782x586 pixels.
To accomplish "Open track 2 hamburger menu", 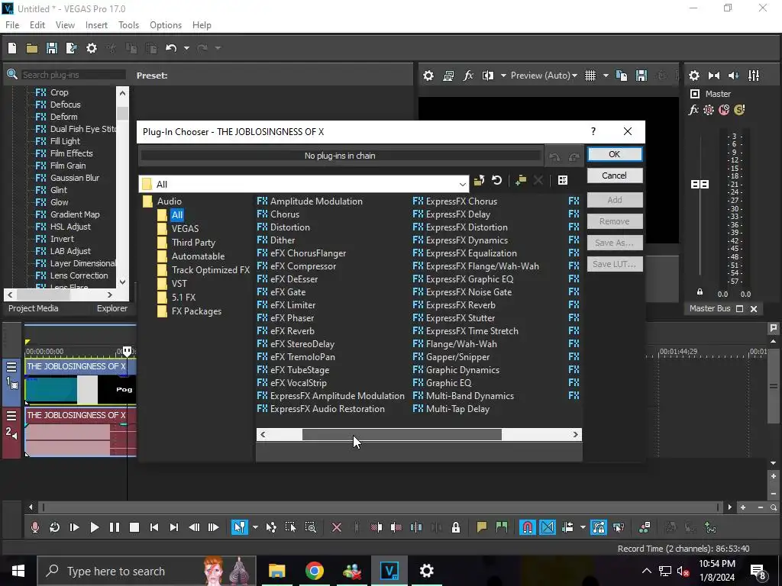I will point(11,416).
